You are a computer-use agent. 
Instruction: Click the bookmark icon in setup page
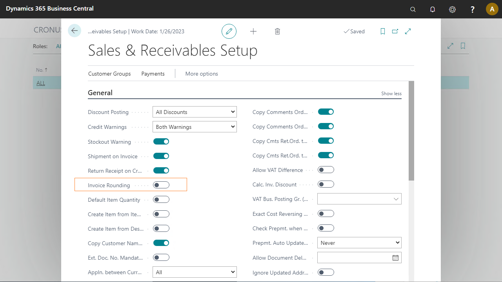(383, 31)
